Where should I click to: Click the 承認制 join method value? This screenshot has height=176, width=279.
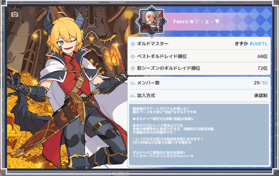[x=261, y=95]
